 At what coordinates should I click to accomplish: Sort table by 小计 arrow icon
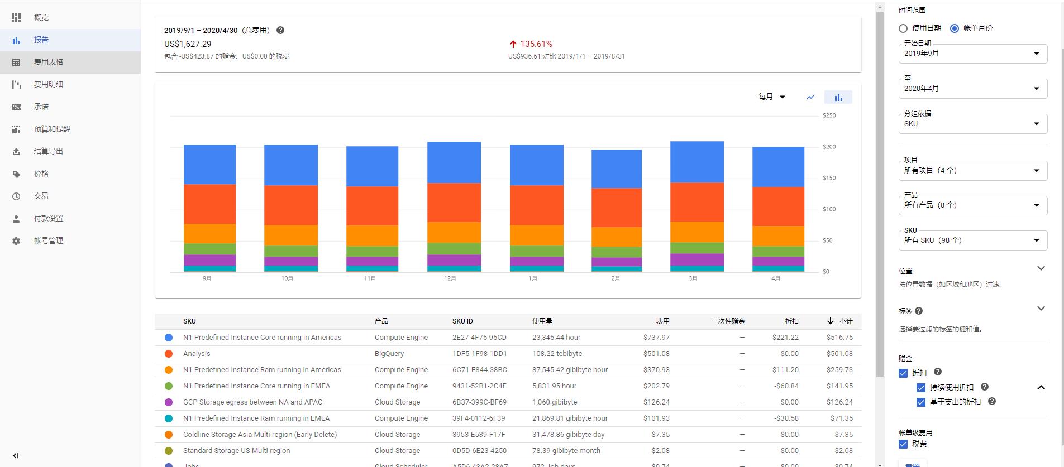point(831,321)
